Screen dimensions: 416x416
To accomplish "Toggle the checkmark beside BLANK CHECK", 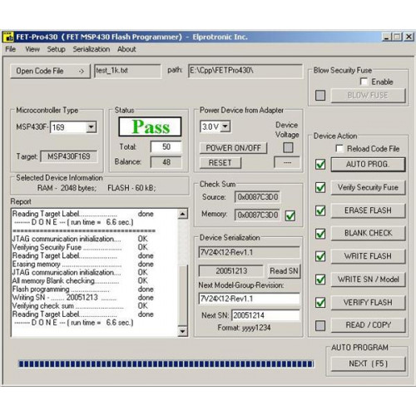I will coord(320,234).
